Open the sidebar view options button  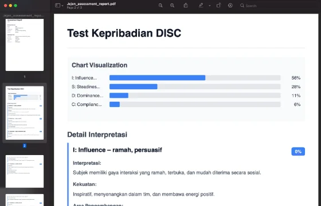[58, 6]
